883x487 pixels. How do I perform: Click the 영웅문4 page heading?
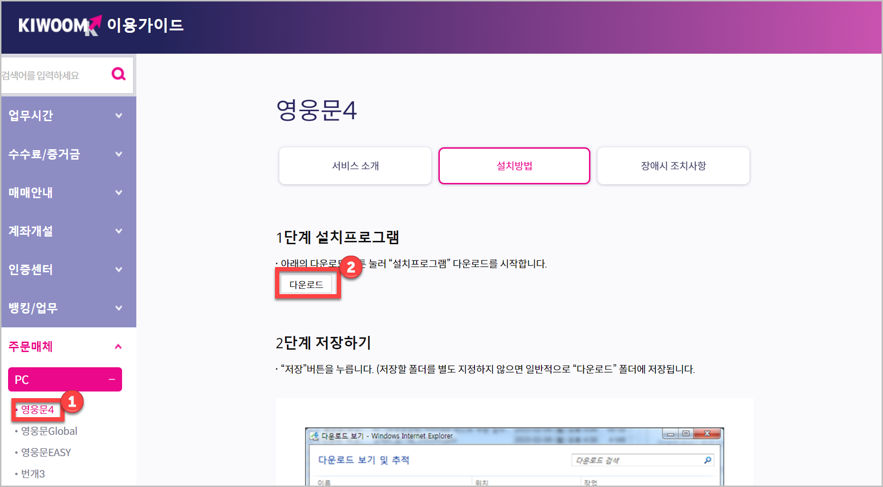pos(316,110)
